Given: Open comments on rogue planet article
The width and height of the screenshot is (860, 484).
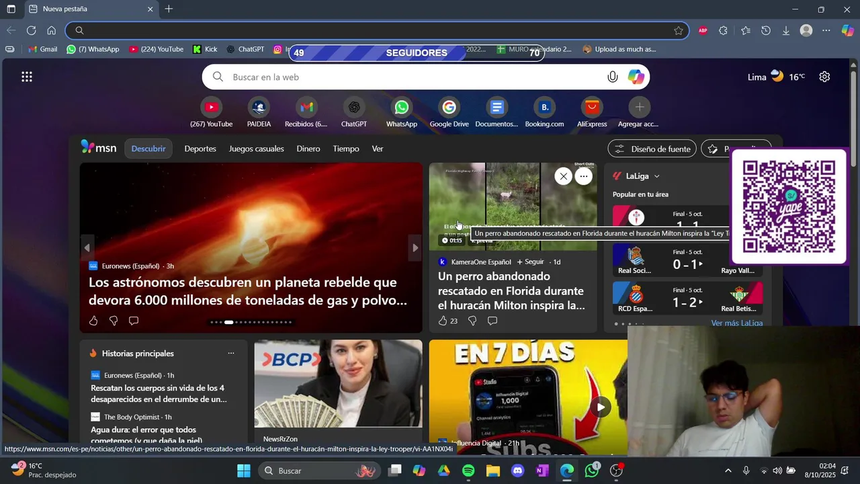Looking at the screenshot, I should [x=134, y=321].
